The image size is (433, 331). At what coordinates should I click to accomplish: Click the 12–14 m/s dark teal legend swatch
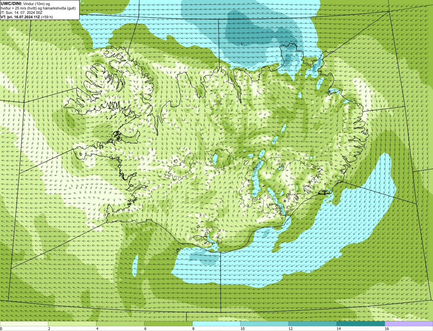point(313,324)
